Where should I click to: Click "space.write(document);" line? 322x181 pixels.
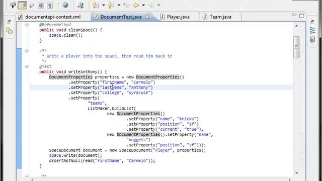[75, 155]
